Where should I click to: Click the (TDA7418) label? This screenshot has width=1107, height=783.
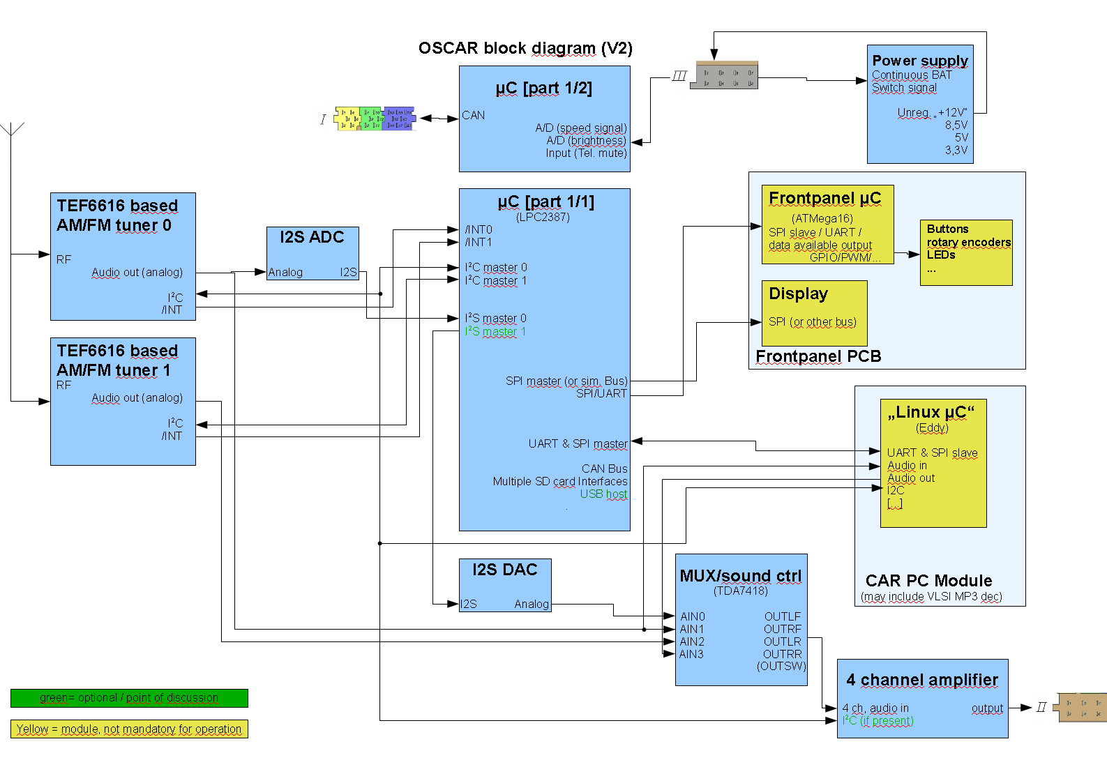[740, 591]
